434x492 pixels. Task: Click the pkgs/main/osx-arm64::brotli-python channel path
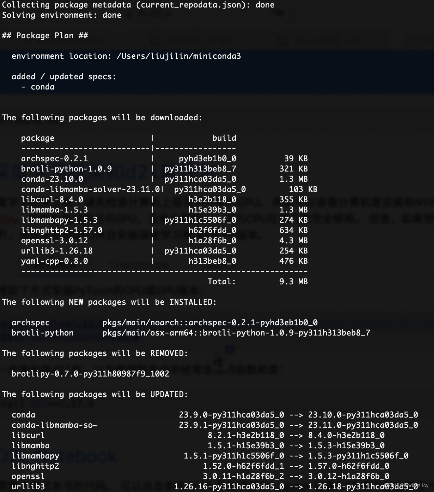(x=236, y=333)
